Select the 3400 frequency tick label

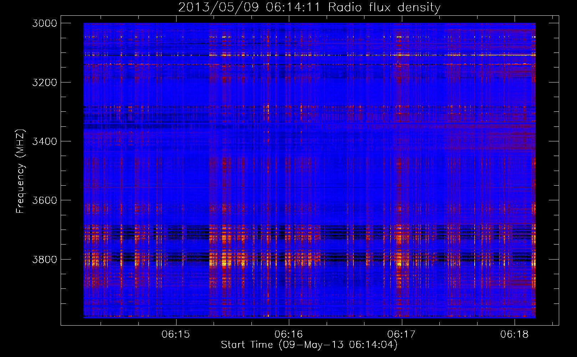pyautogui.click(x=45, y=141)
